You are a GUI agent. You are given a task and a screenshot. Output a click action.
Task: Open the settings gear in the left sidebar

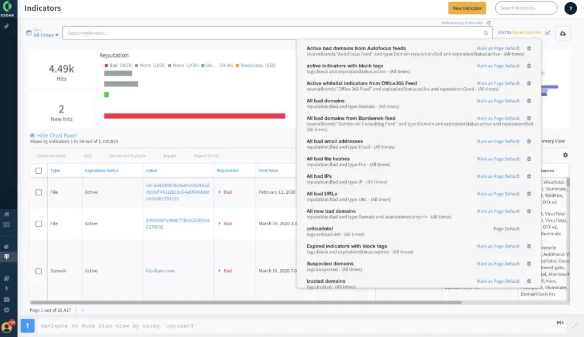click(8, 310)
